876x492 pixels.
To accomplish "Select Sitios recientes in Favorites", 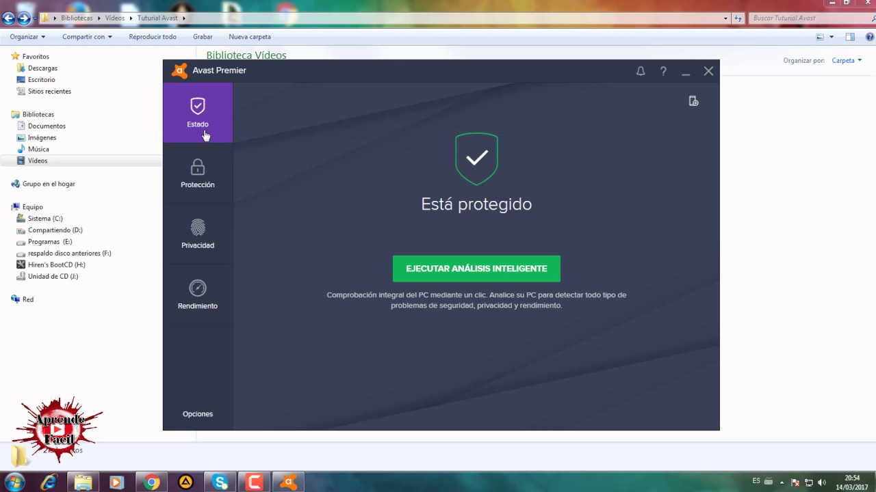I will (x=49, y=92).
